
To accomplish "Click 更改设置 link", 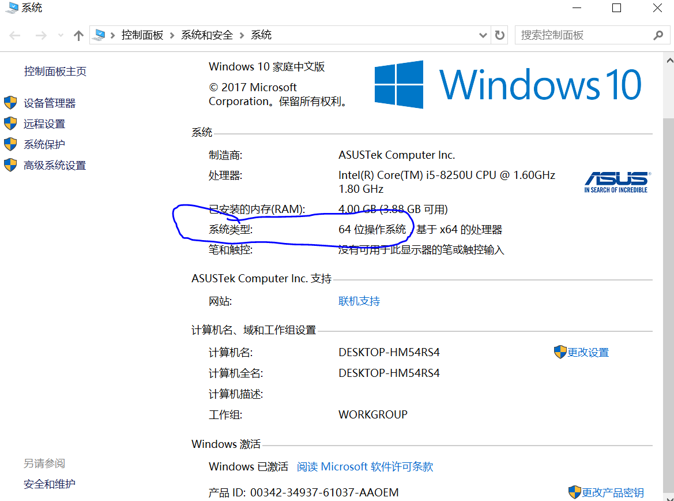I will pos(588,352).
